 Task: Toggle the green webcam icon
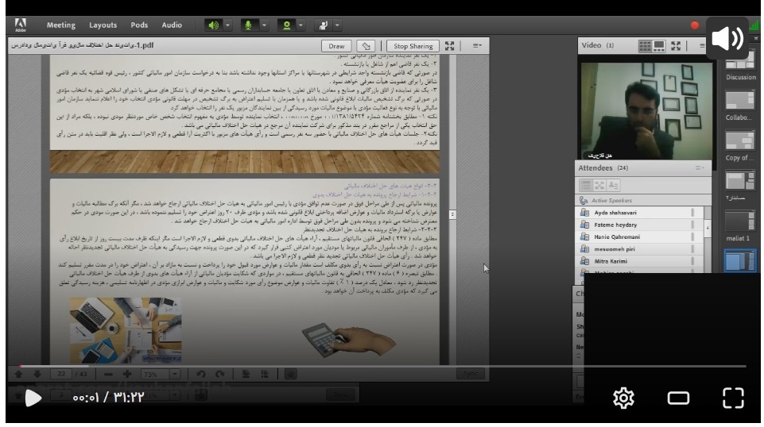point(286,25)
